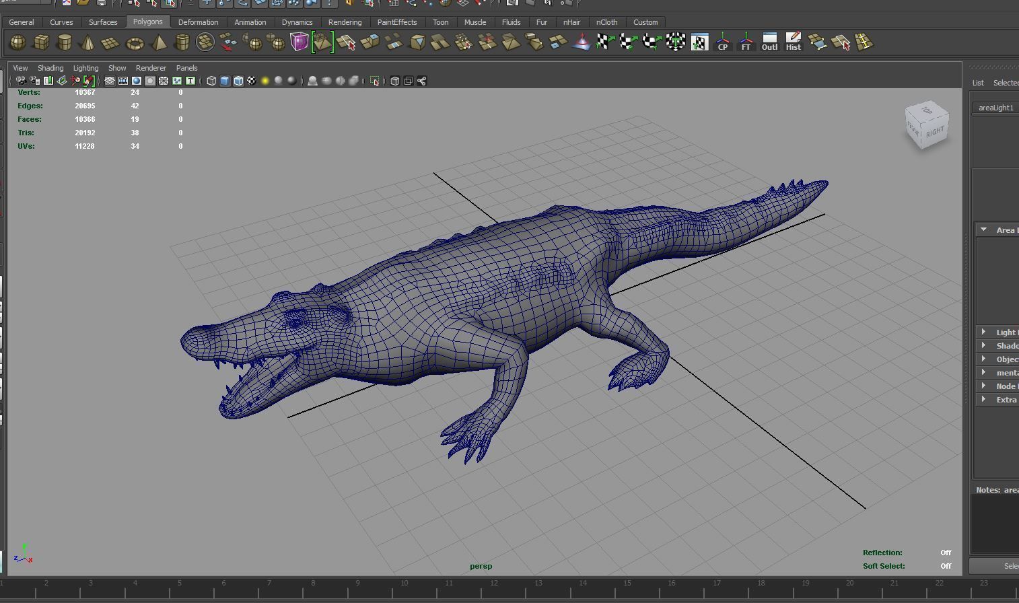
Task: Click the 'persp' camera name label
Action: 481,566
